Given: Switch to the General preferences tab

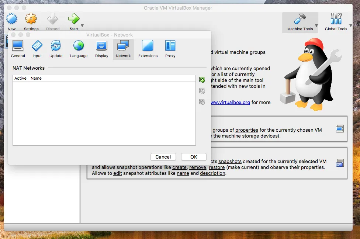Looking at the screenshot, I should pyautogui.click(x=18, y=49).
